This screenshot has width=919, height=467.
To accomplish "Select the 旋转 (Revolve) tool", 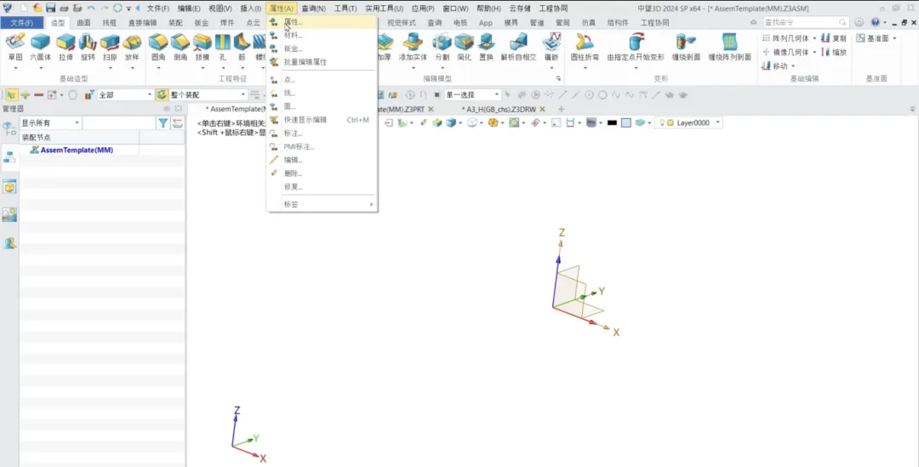I will (88, 42).
